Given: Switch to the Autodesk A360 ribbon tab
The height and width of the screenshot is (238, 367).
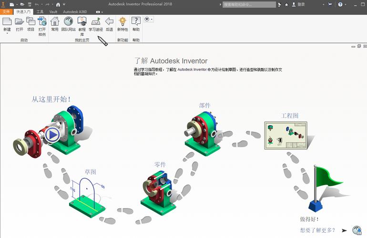Looking at the screenshot, I should [x=75, y=12].
